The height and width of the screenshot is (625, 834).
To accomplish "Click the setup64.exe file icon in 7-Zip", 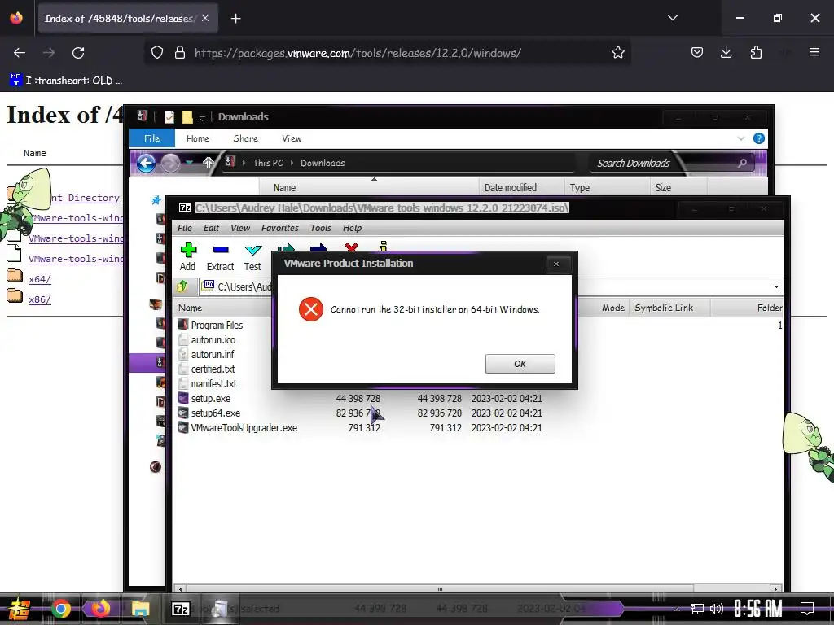I will pyautogui.click(x=183, y=413).
